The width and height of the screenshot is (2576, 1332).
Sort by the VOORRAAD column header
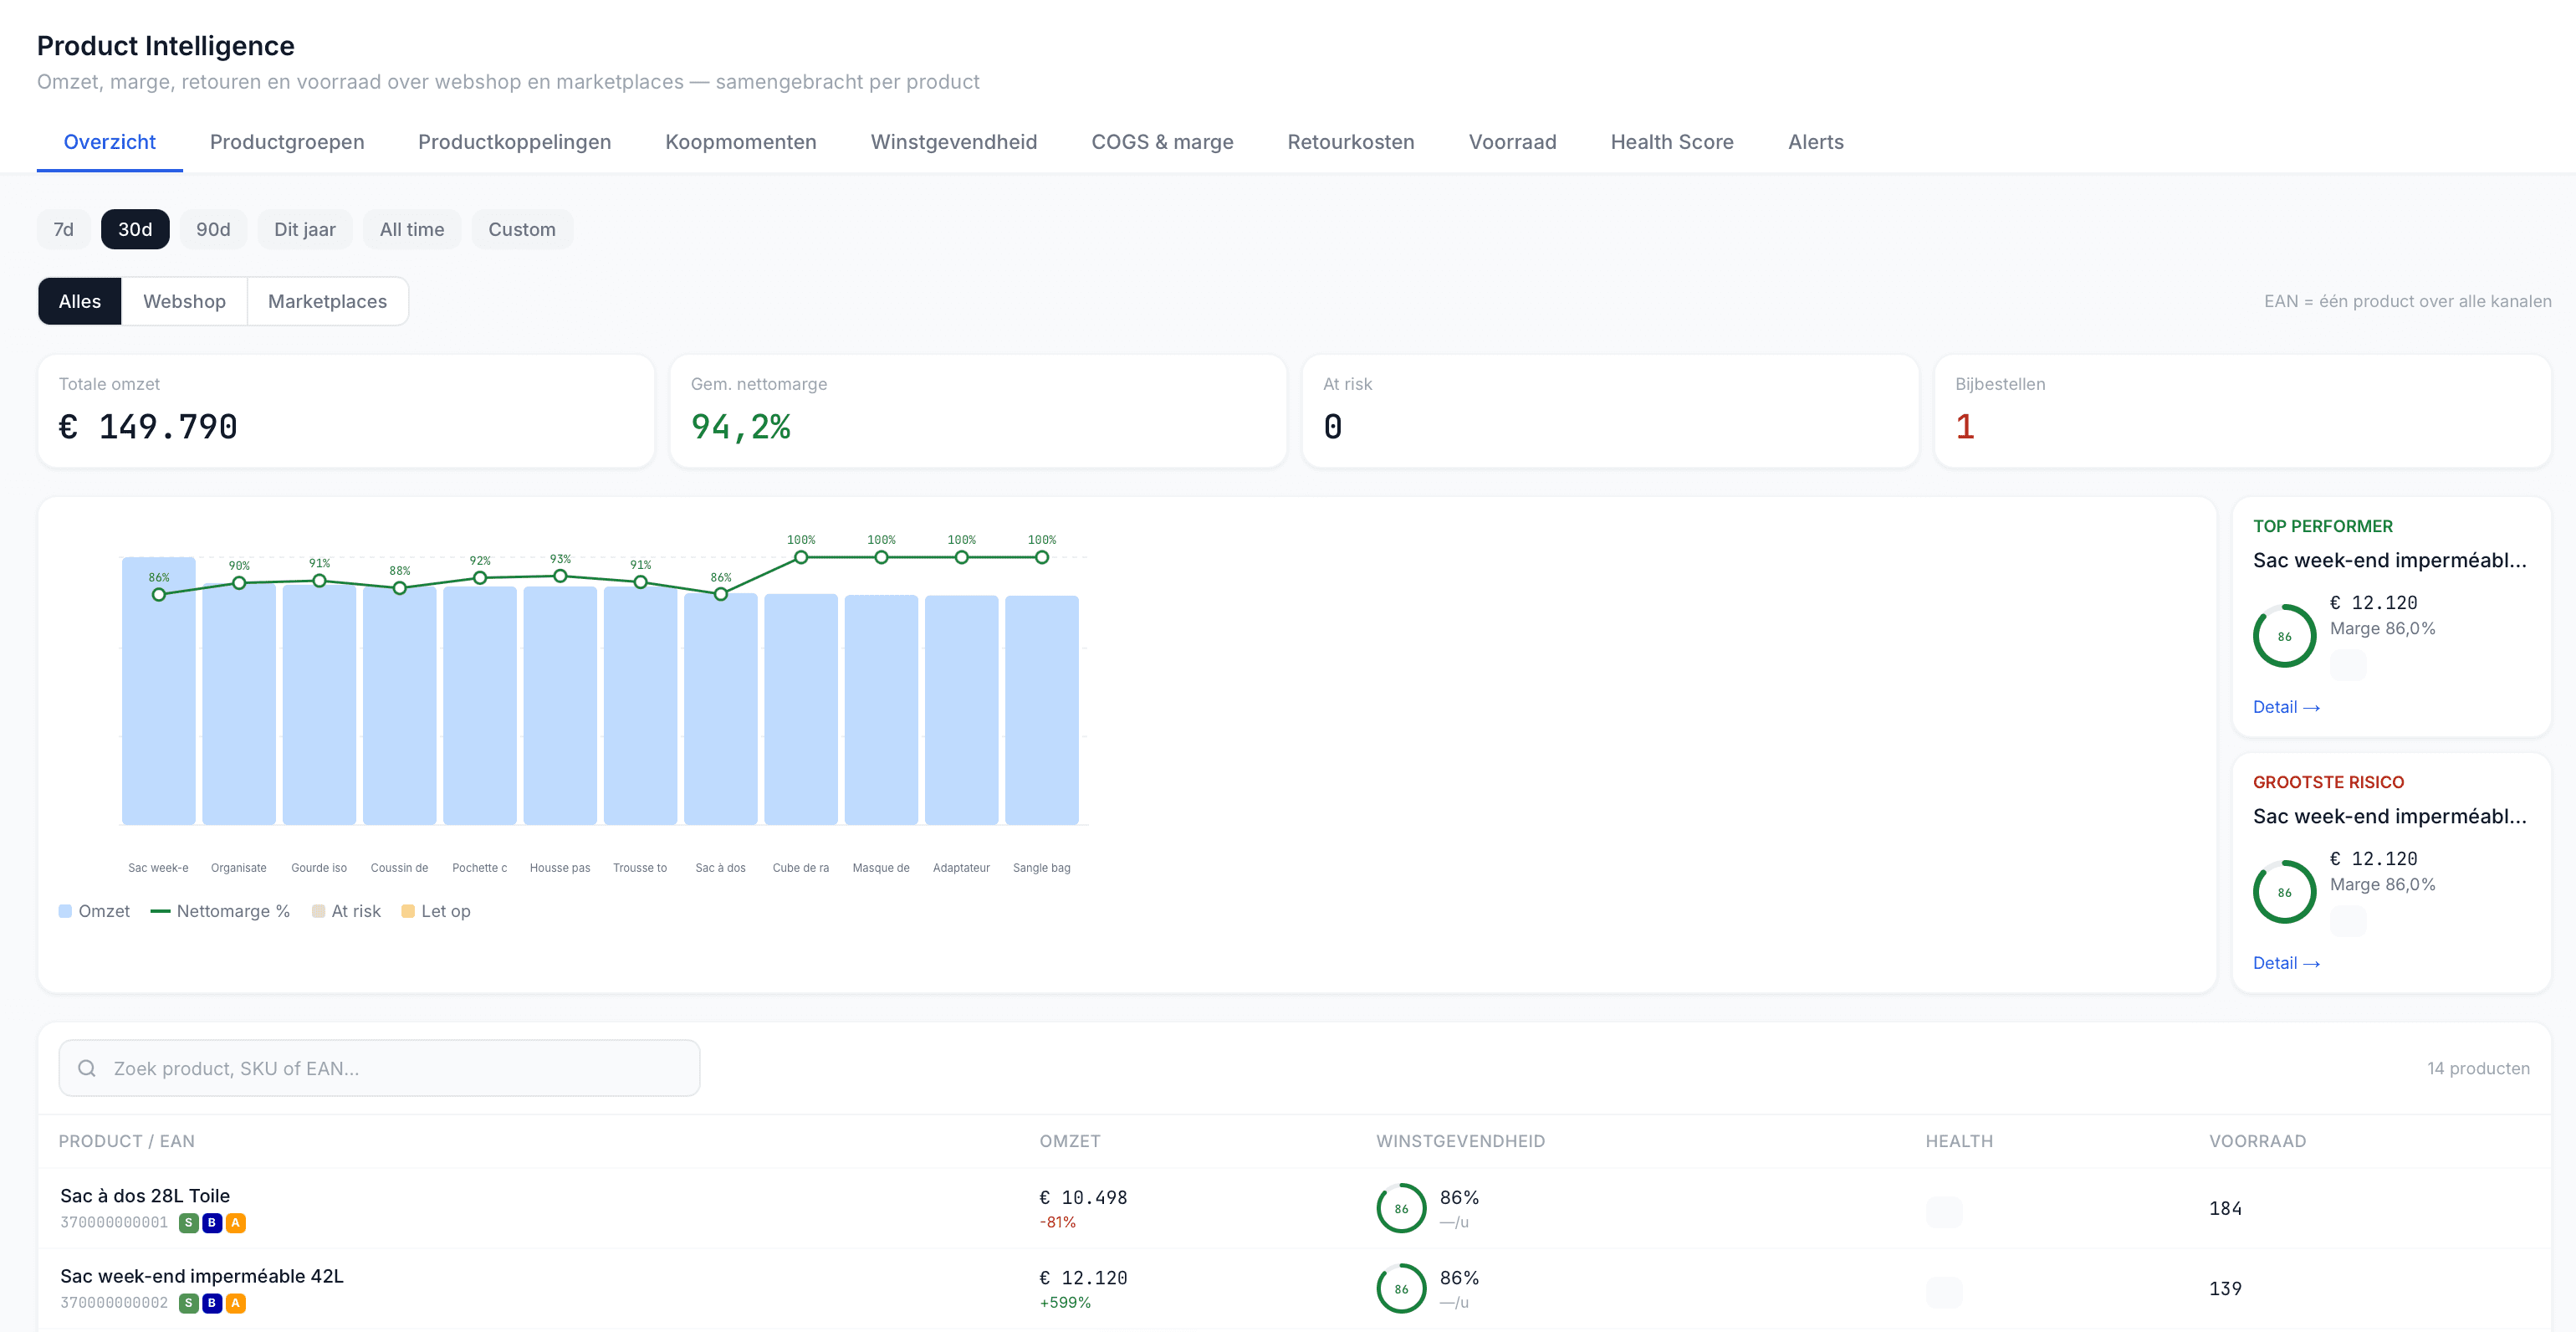click(x=2257, y=1141)
